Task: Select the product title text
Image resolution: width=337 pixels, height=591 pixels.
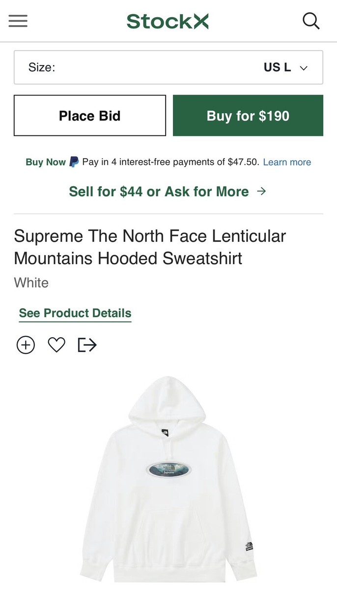Action: pyautogui.click(x=150, y=247)
